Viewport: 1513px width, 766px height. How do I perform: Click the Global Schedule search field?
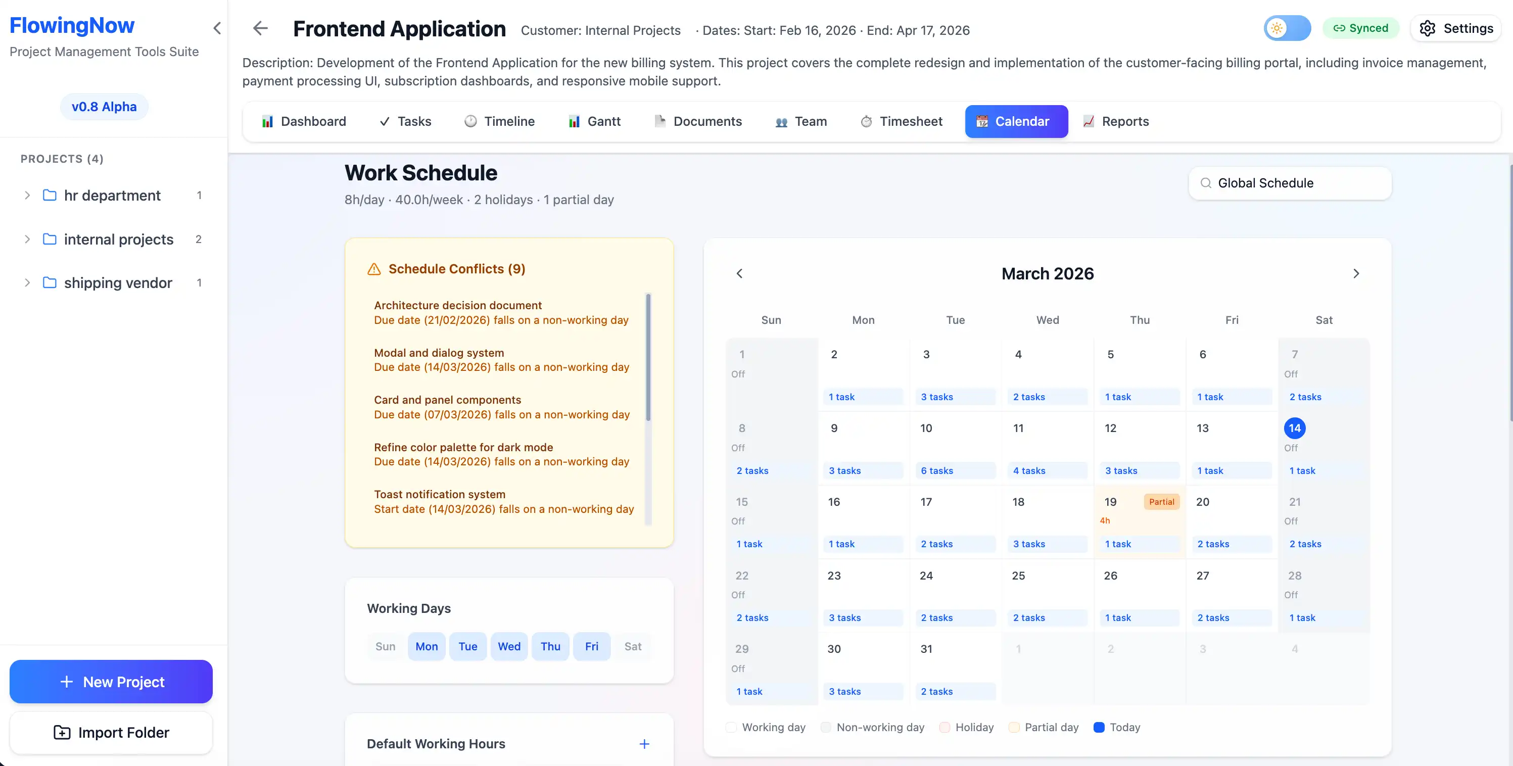pyautogui.click(x=1289, y=183)
